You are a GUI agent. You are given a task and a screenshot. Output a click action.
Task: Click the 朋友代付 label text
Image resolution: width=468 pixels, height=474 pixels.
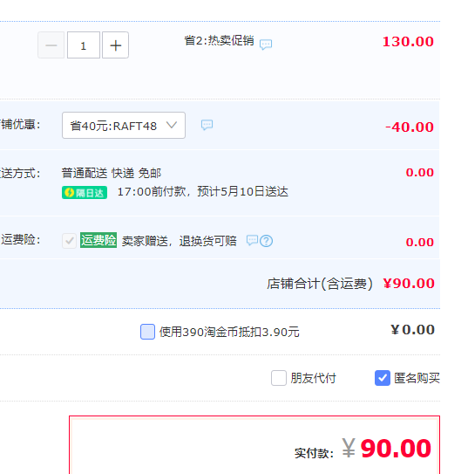313,378
